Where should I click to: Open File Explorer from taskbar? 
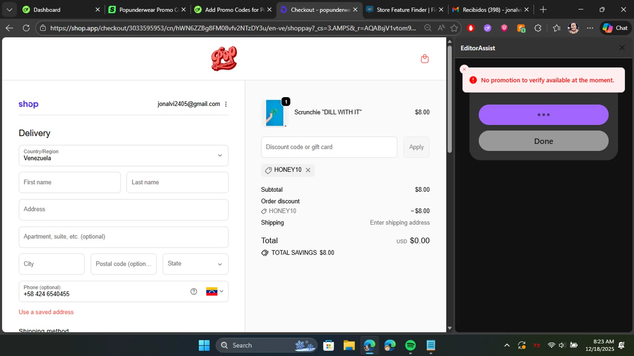[349, 345]
